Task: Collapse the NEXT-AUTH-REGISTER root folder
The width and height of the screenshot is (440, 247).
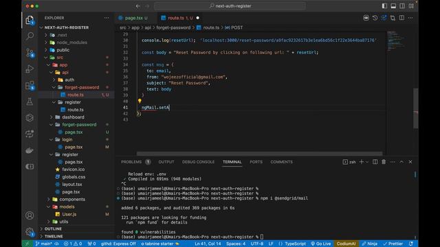Action: click(67, 27)
